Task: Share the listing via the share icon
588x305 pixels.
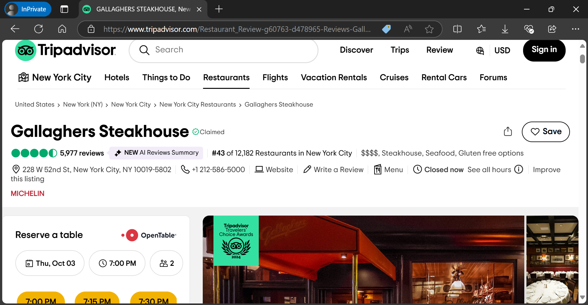Action: coord(508,131)
